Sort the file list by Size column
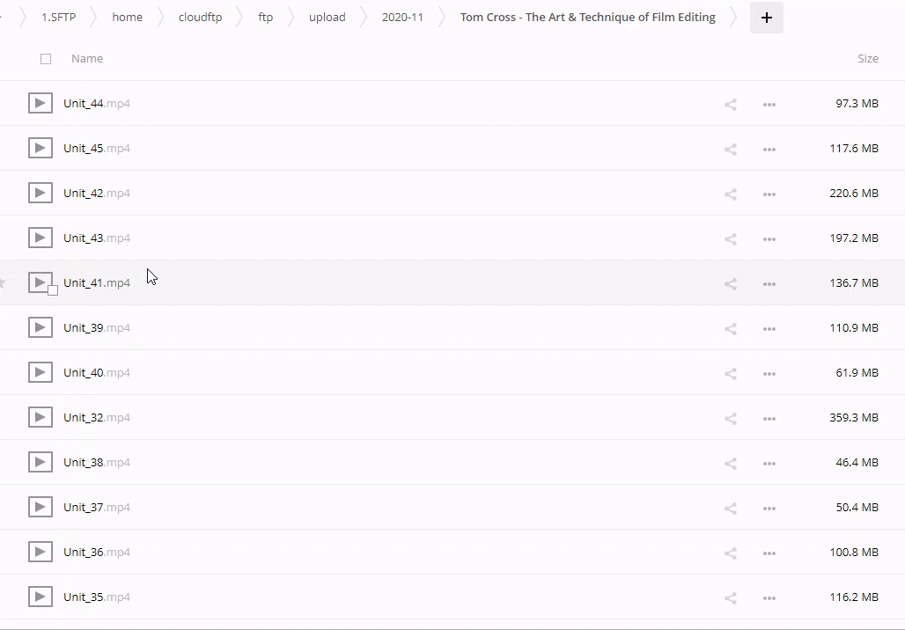The height and width of the screenshot is (630, 905). (x=867, y=59)
